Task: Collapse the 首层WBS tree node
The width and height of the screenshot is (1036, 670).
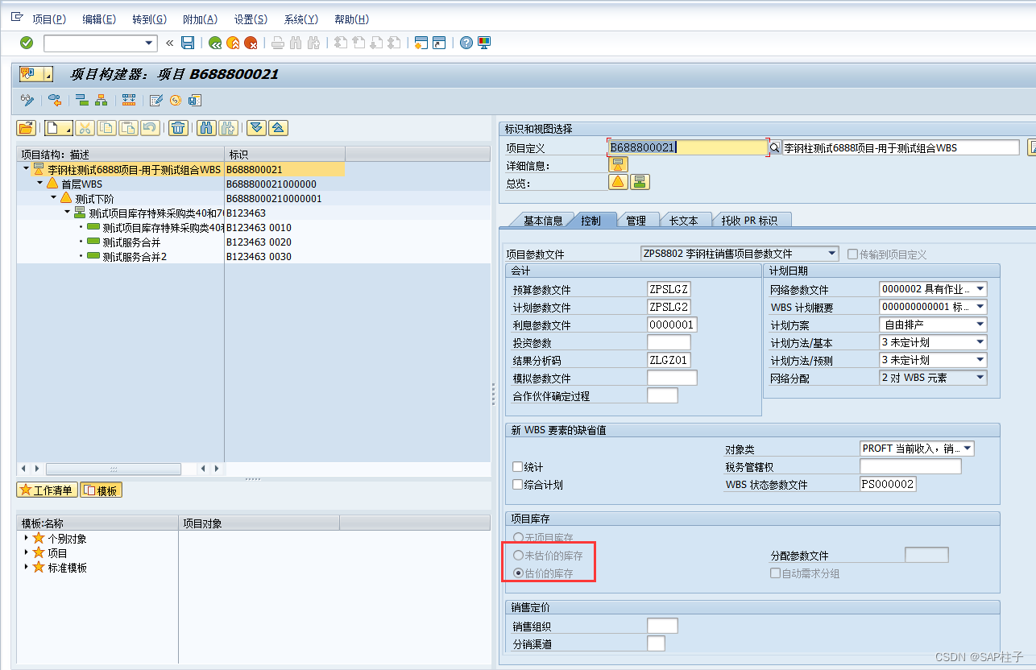Action: point(39,184)
